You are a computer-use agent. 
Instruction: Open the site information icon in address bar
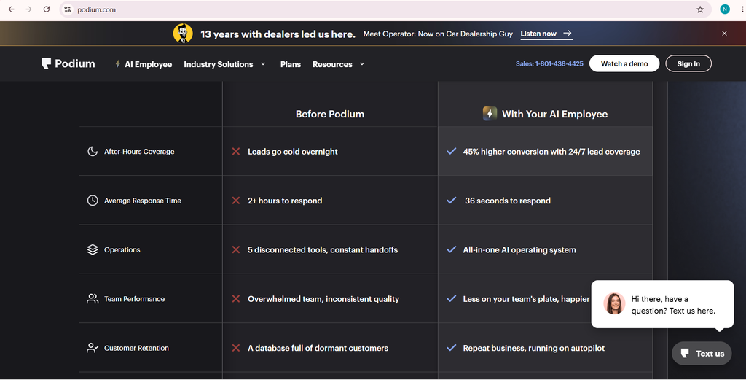pos(68,9)
